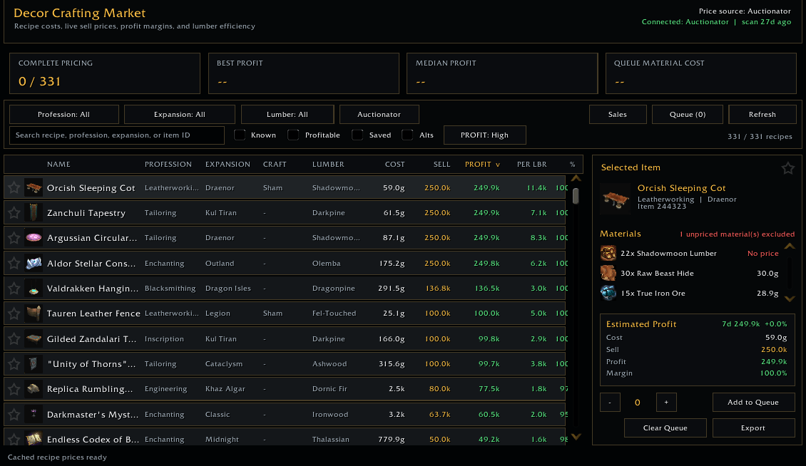Open the Lumber: All dropdown

click(x=287, y=115)
